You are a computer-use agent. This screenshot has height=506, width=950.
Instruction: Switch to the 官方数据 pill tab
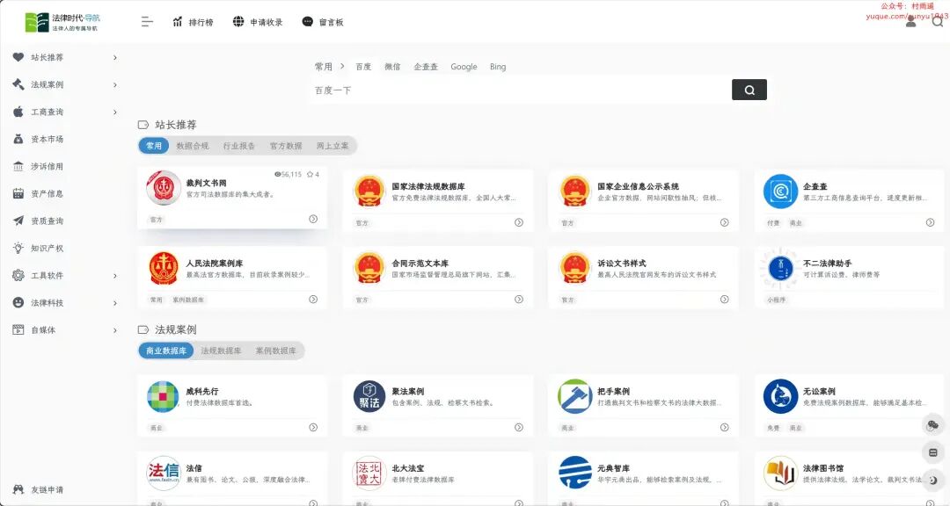coord(286,146)
